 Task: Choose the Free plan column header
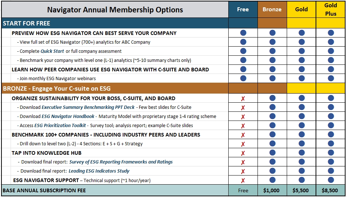[243, 9]
